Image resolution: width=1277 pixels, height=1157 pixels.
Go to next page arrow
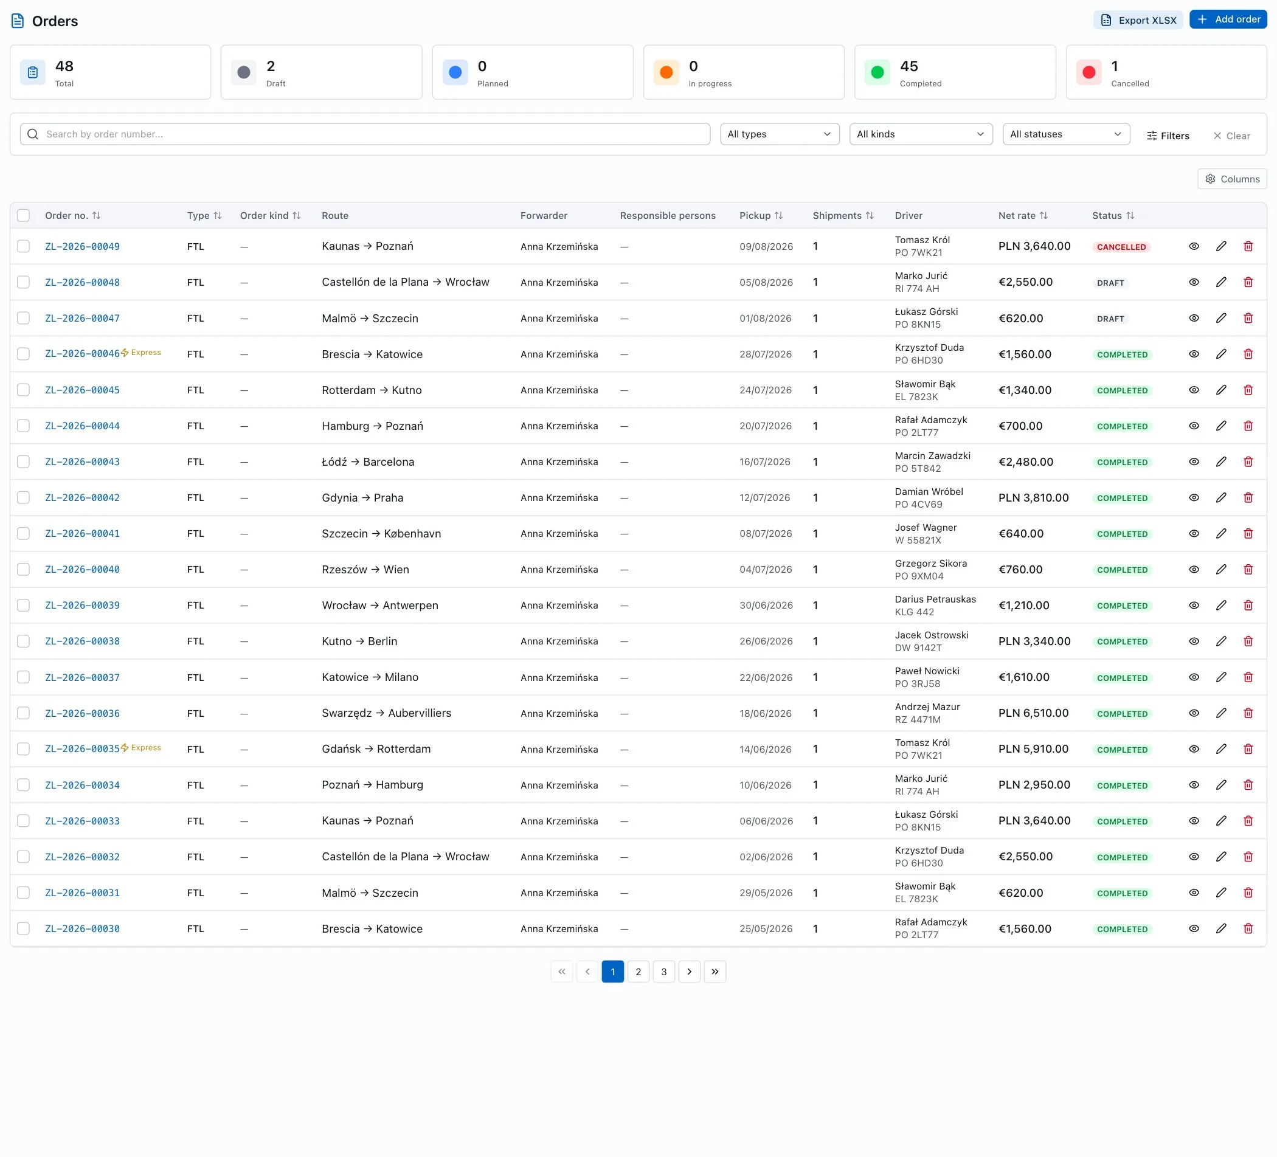(689, 972)
